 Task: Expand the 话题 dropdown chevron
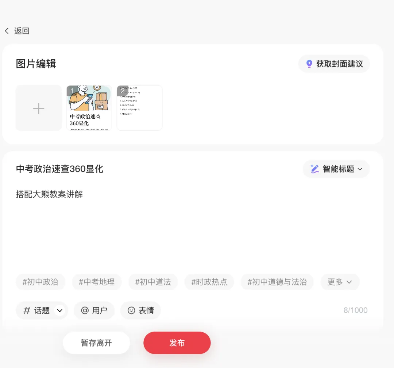tap(59, 310)
